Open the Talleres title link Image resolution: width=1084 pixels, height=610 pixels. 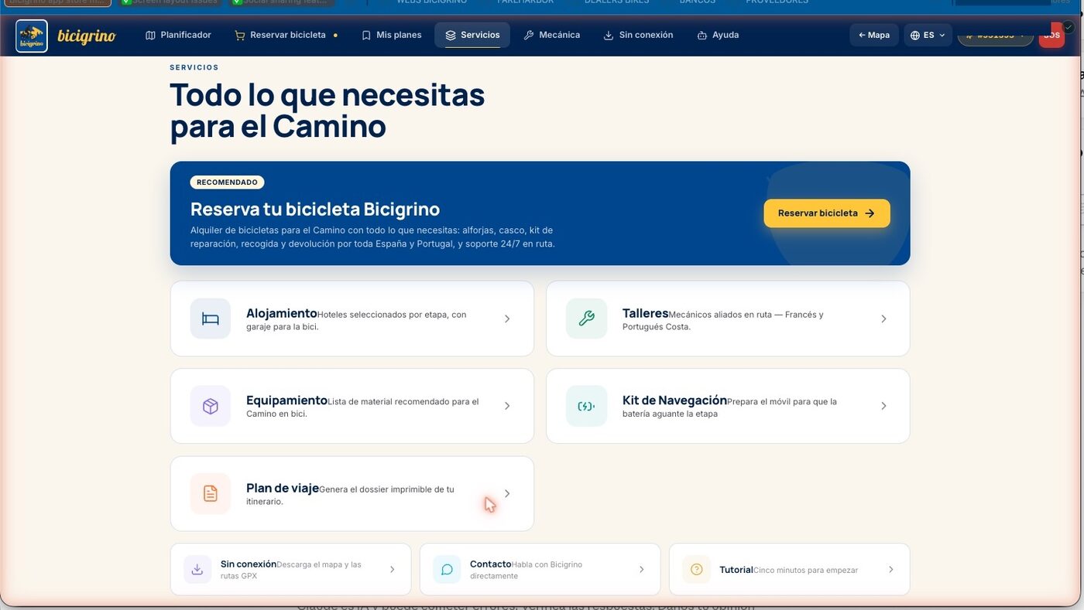(x=645, y=313)
